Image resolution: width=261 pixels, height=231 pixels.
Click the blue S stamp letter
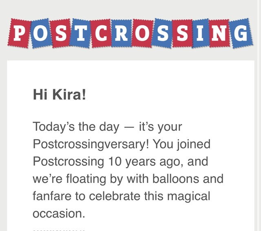pos(162,33)
